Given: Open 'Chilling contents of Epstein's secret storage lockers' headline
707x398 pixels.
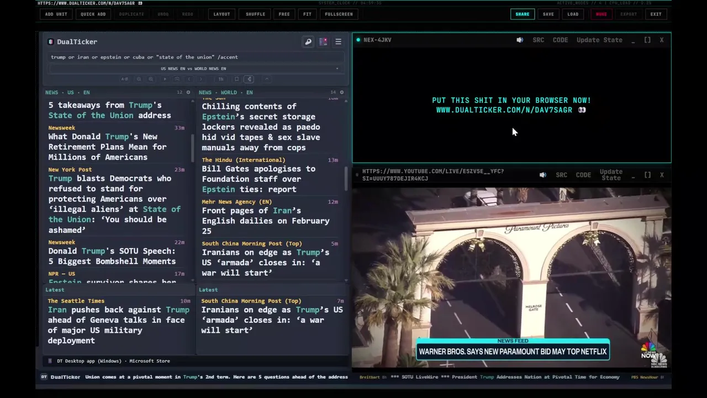Looking at the screenshot, I should (x=261, y=127).
